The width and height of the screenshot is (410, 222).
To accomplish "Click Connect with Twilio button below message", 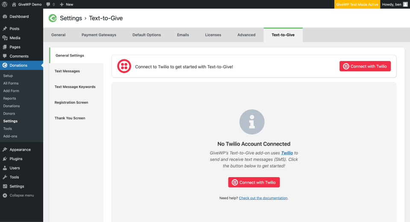I will [254, 182].
